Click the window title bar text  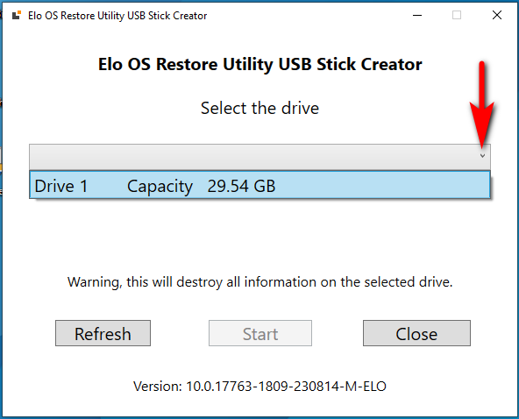[117, 16]
